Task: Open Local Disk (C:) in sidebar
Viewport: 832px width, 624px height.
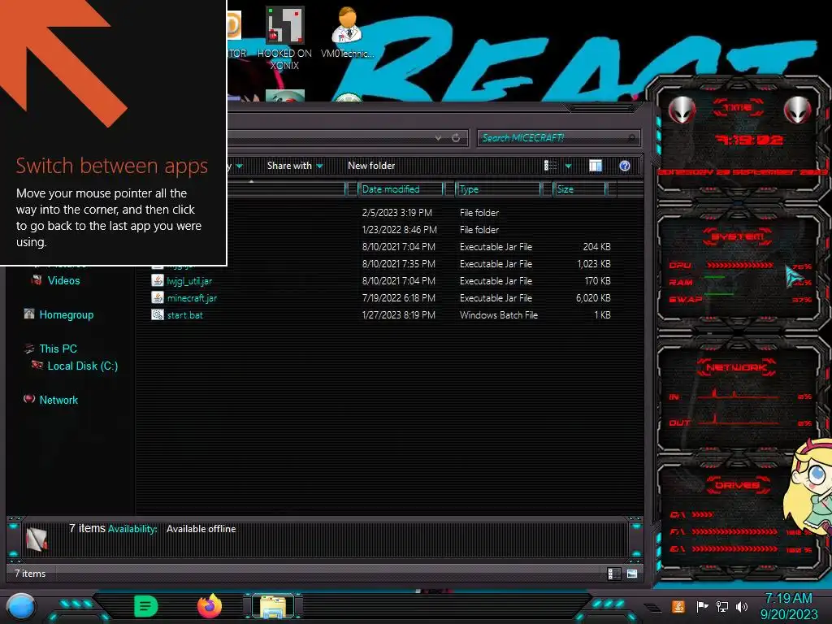Action: [83, 366]
